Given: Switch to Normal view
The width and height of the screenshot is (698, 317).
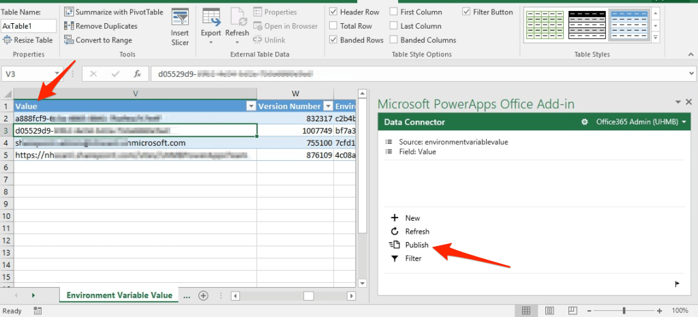Looking at the screenshot, I should coord(526,310).
